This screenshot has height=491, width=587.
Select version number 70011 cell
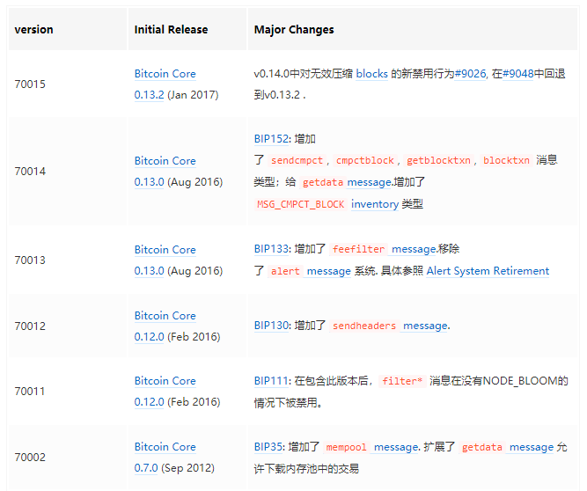68,392
